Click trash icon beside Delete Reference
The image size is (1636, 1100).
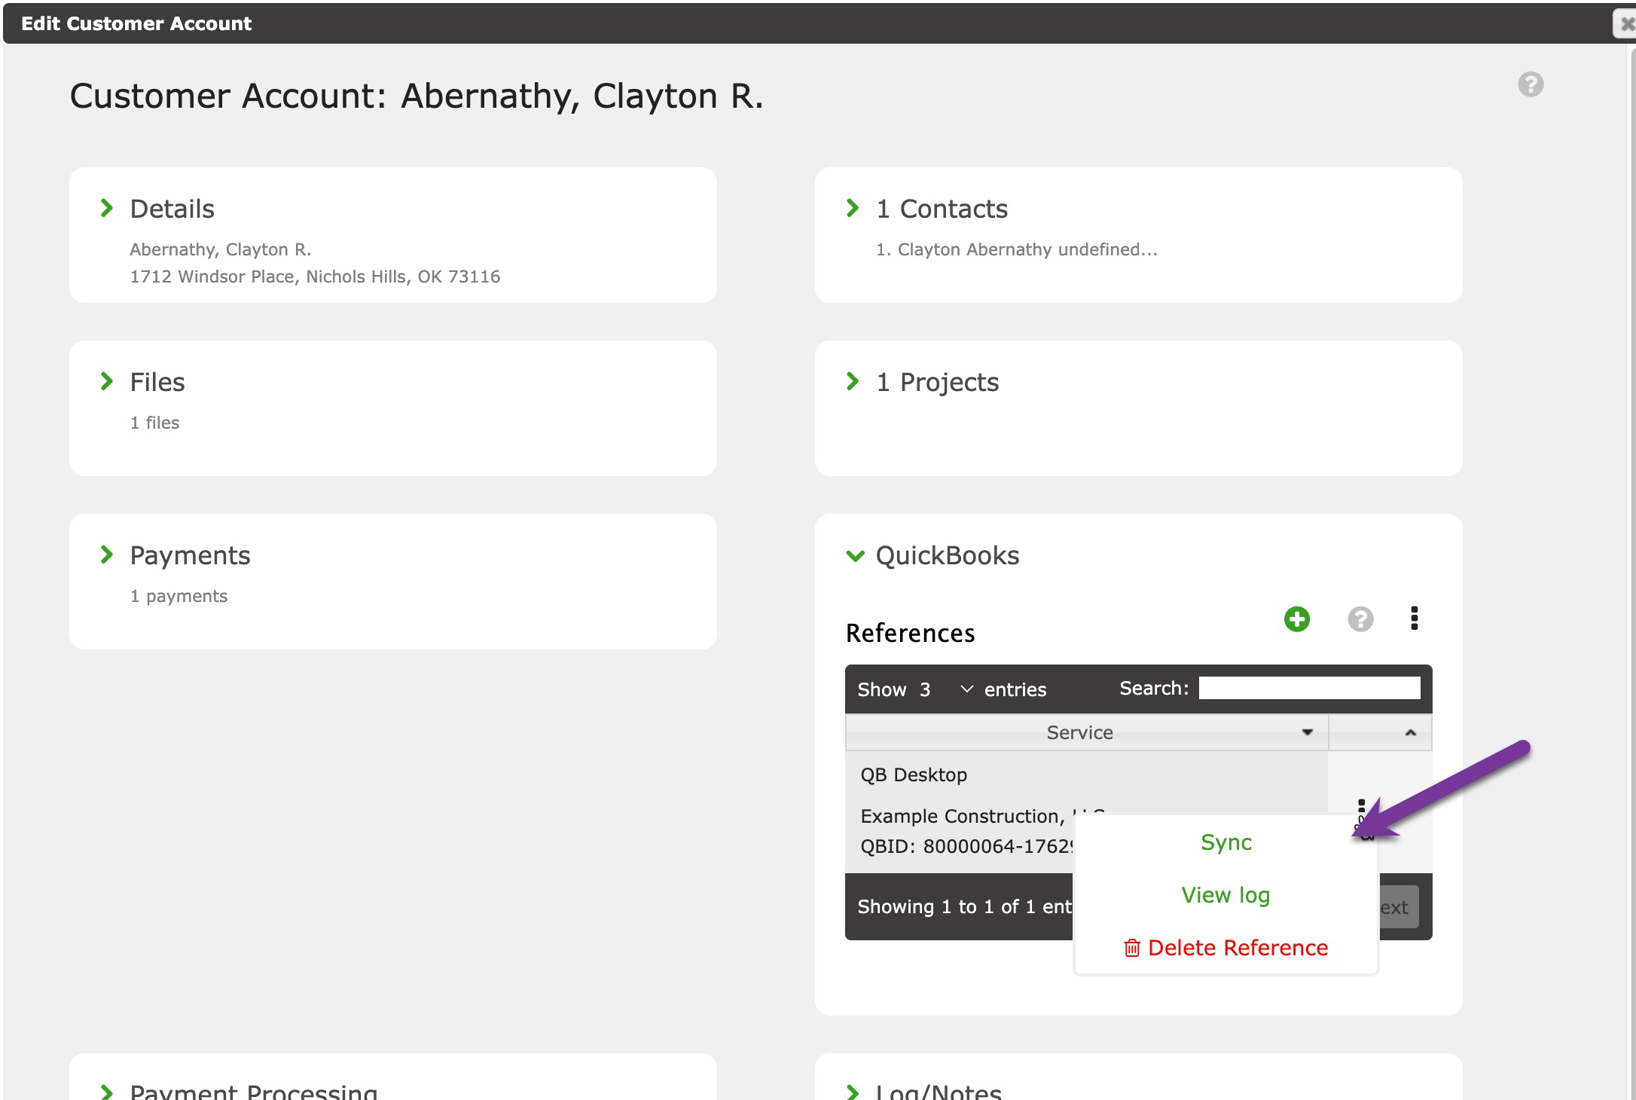[1131, 948]
